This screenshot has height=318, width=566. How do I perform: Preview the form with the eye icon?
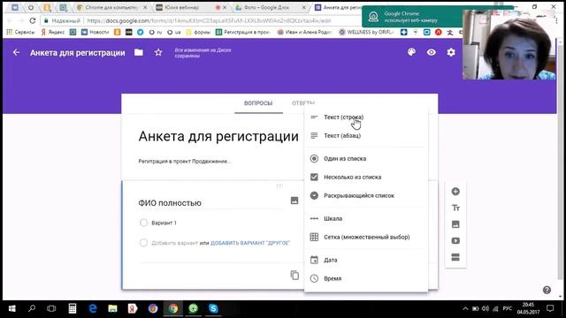(431, 52)
